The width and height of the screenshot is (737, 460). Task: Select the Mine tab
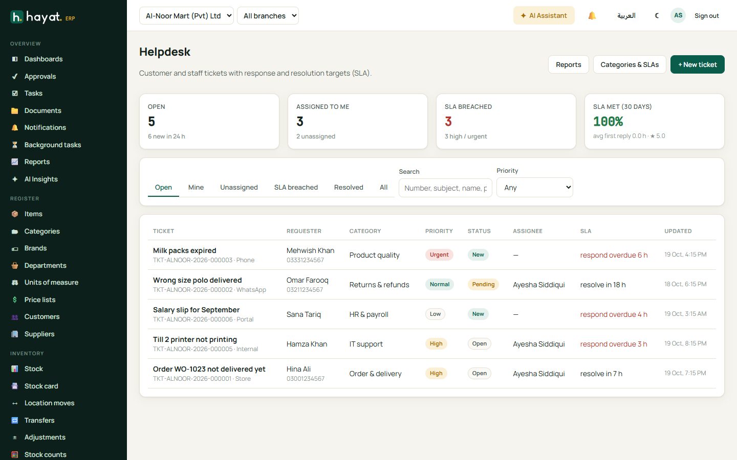click(196, 188)
